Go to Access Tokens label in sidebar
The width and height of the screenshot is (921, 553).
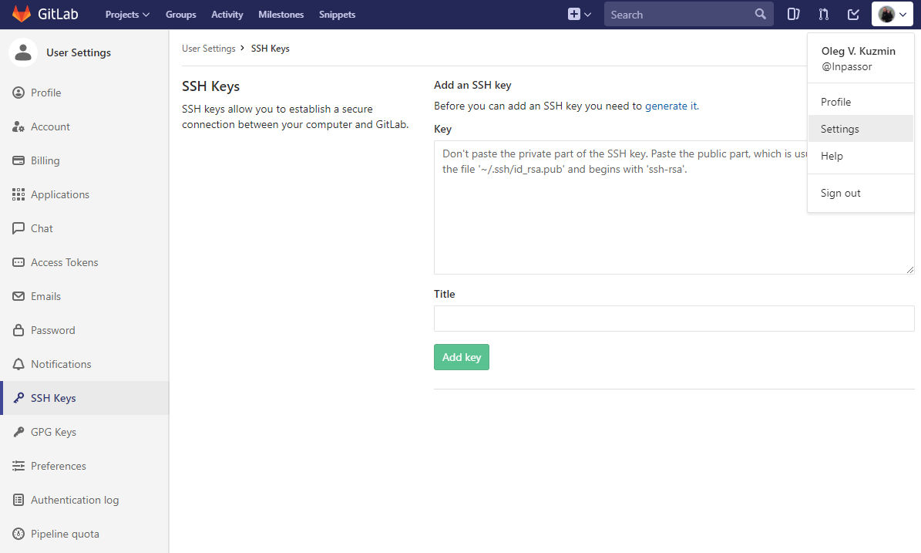[x=65, y=263]
